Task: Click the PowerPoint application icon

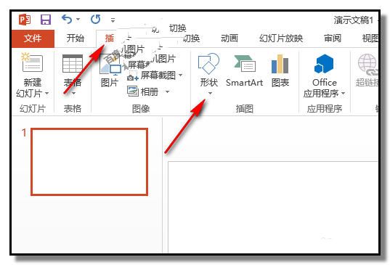Action: pos(25,20)
